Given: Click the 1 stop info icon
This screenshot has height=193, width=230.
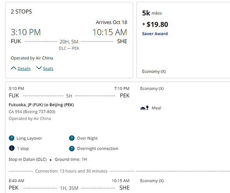Looking at the screenshot, I should pos(12,148).
